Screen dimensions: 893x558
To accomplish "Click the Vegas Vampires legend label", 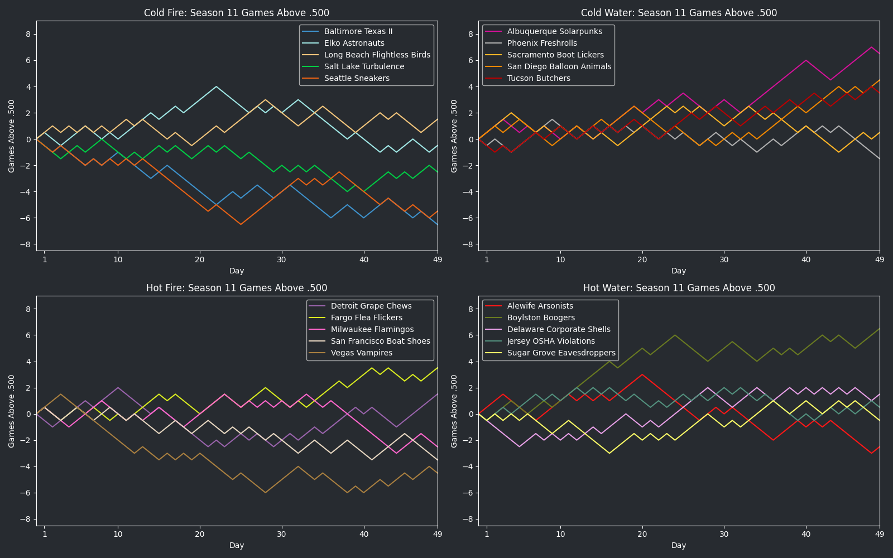I will (361, 353).
